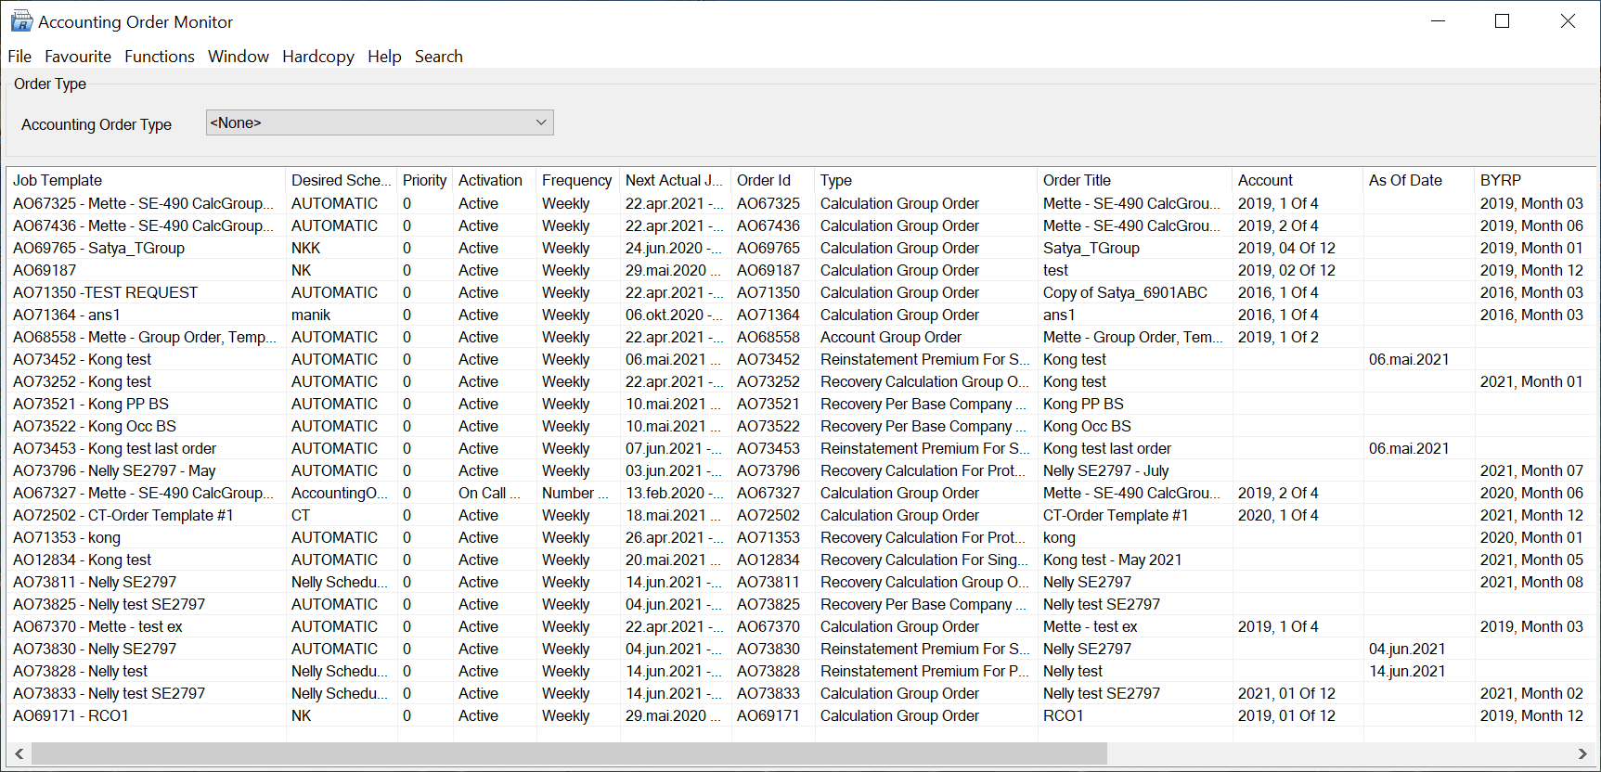Open the Search menu

(439, 57)
